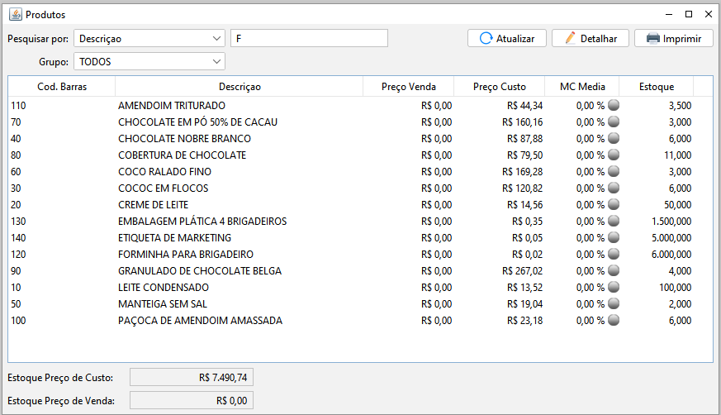
Task: Click the Imprimir printer button
Action: point(673,38)
